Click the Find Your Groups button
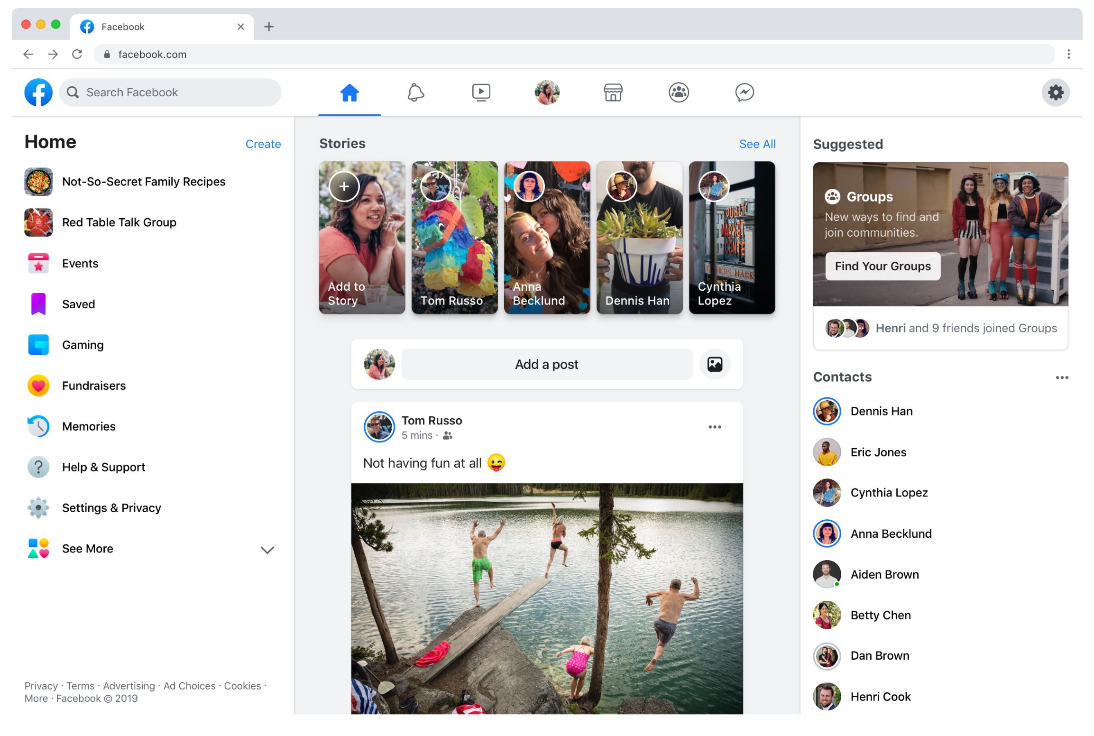The height and width of the screenshot is (736, 1094). pyautogui.click(x=882, y=265)
